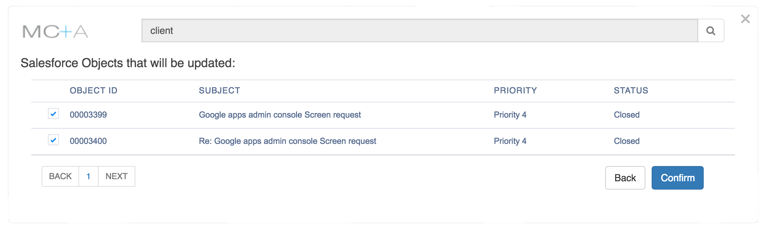Open object ID 00003400
The image size is (762, 229).
(x=88, y=141)
